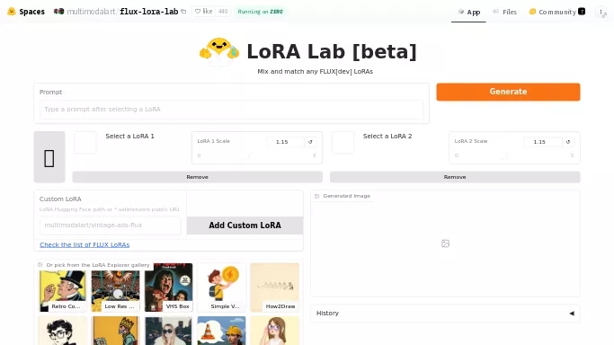
Task: Click Add Custom LoRA button
Action: [x=245, y=226]
